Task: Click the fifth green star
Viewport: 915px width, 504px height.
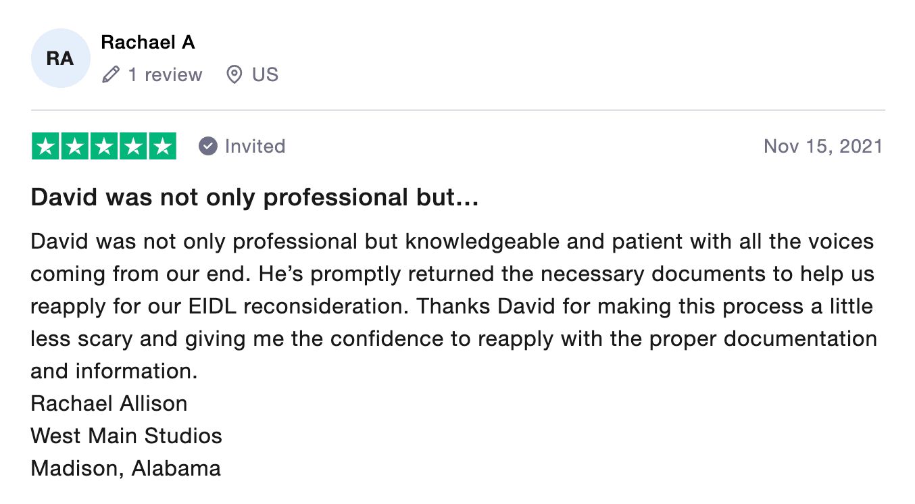Action: 162,147
